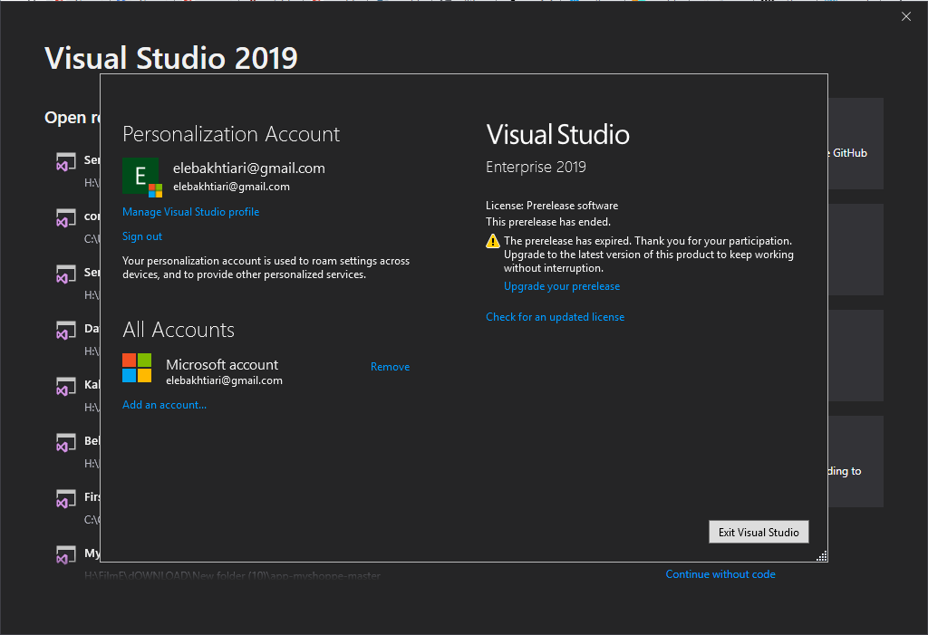Click the solution icon next to 'cor' project
This screenshot has width=928, height=635.
(x=65, y=218)
